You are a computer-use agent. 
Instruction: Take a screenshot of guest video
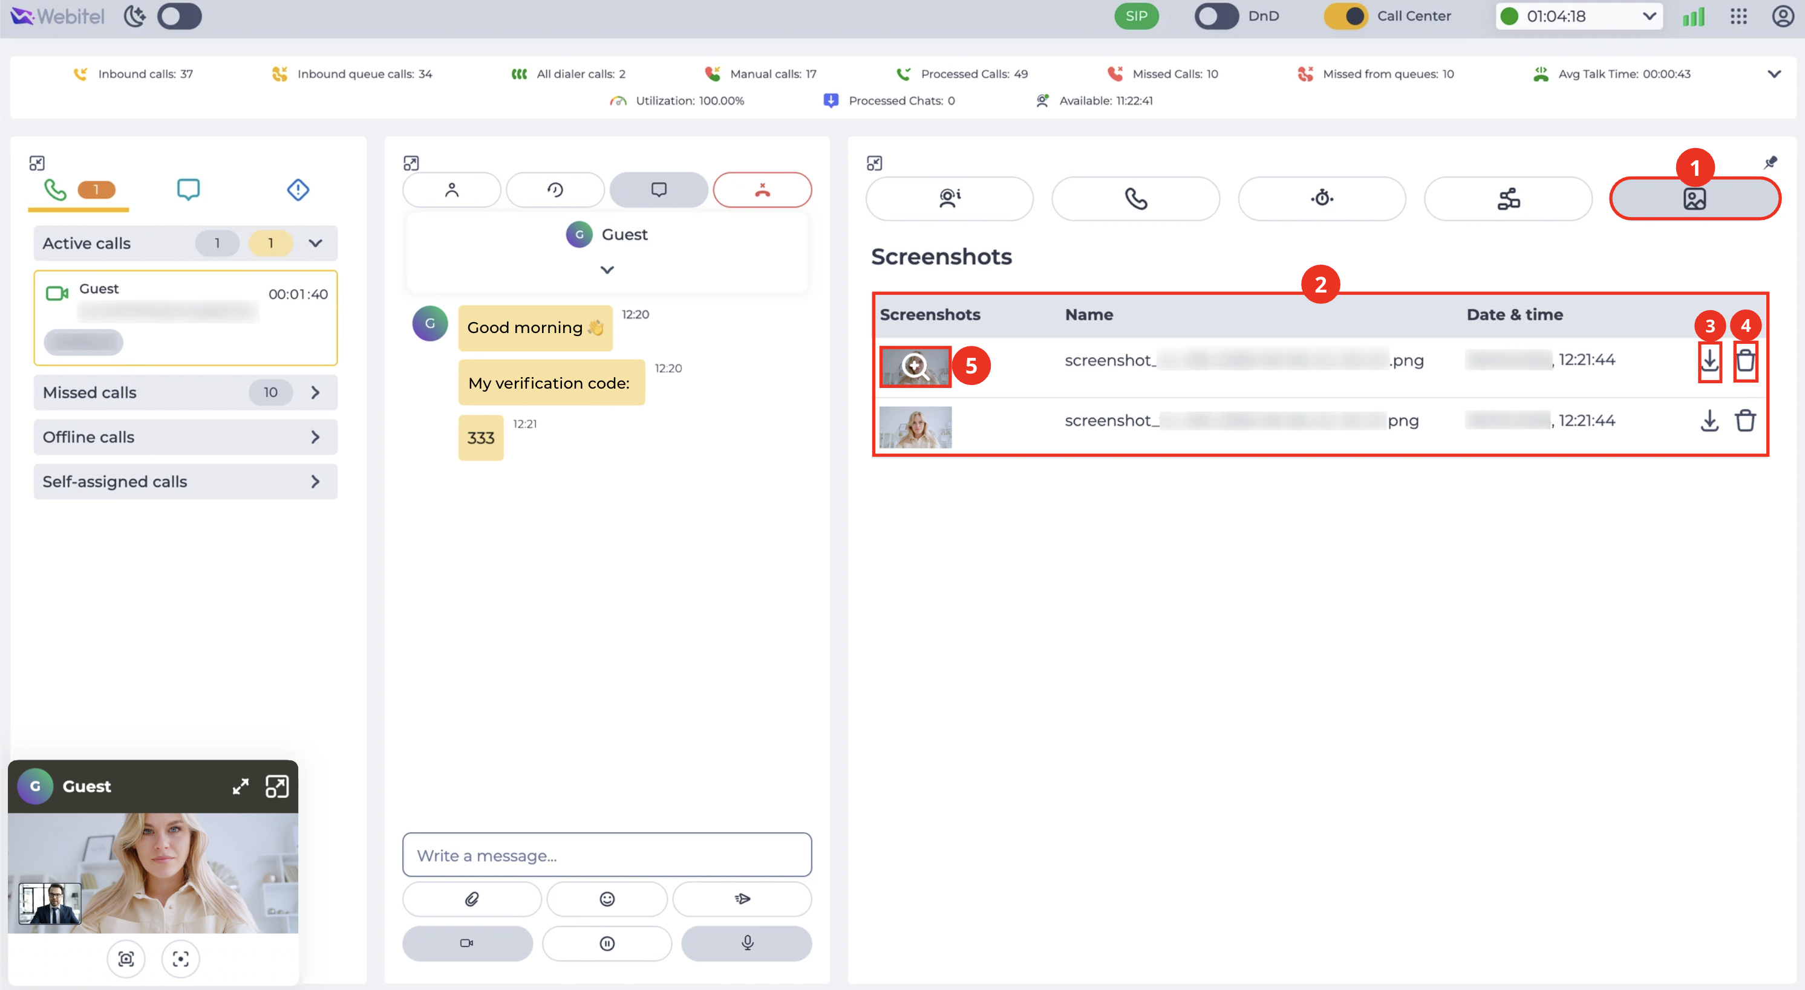tap(126, 959)
